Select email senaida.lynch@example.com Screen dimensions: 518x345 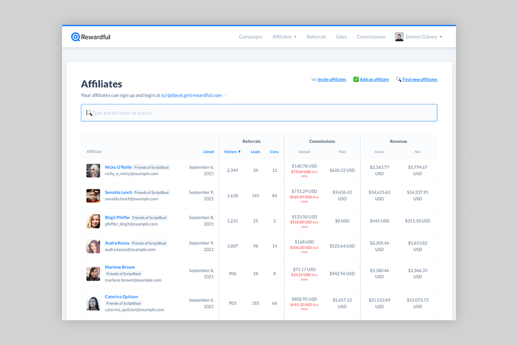coord(132,199)
